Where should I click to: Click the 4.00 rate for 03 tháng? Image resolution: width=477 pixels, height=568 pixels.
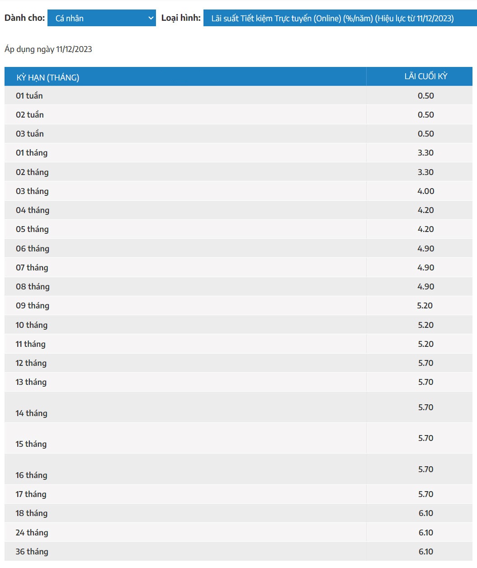[425, 191]
